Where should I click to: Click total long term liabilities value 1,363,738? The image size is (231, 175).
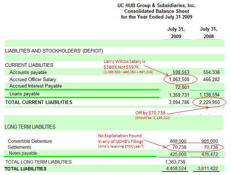175,162
